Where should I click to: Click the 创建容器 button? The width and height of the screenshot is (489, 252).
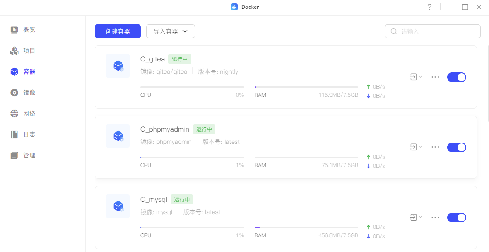click(118, 31)
